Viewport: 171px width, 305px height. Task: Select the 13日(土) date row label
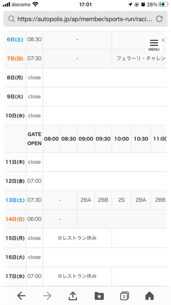point(15,200)
